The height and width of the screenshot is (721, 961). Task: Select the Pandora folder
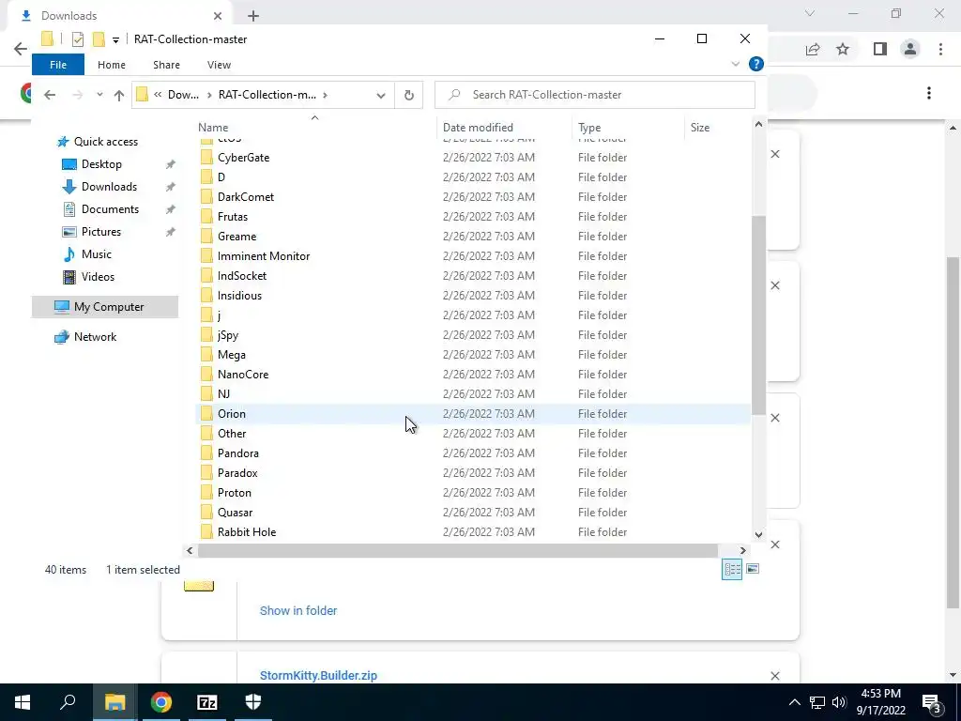coord(237,453)
